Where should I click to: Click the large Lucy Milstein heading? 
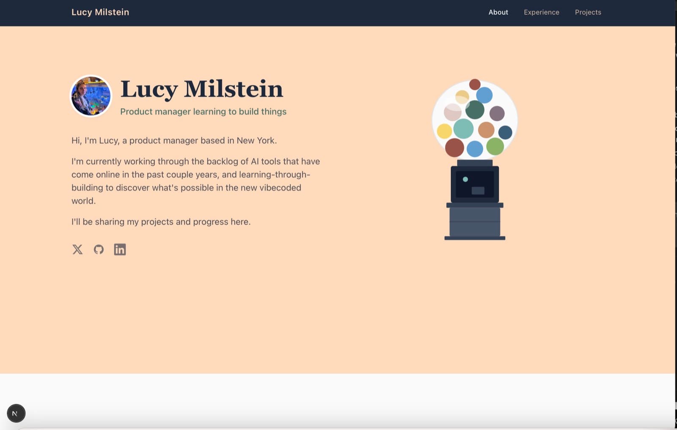pos(201,89)
